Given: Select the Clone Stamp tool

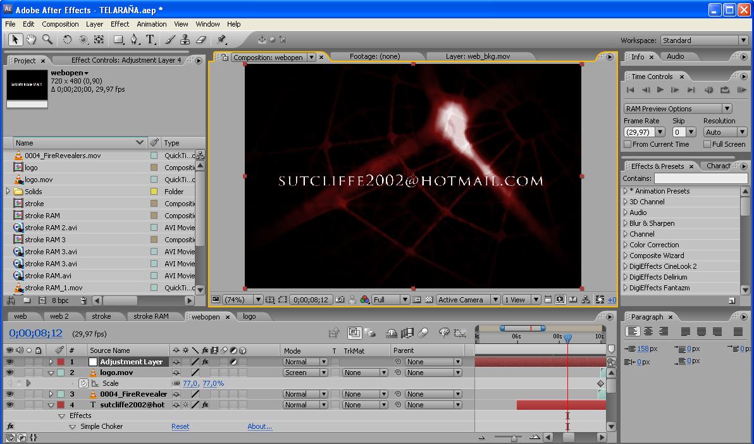Looking at the screenshot, I should (x=185, y=39).
